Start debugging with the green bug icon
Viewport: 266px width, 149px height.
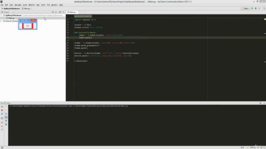point(256,8)
